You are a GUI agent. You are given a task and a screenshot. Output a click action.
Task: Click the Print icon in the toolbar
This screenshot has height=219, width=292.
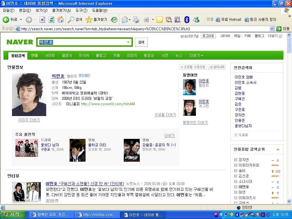click(x=136, y=19)
